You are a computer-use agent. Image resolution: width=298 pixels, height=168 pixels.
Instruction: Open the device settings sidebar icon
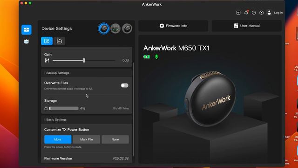pyautogui.click(x=27, y=30)
